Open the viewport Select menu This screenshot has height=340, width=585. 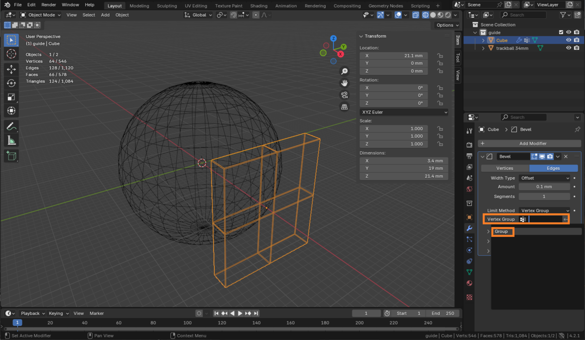[89, 15]
